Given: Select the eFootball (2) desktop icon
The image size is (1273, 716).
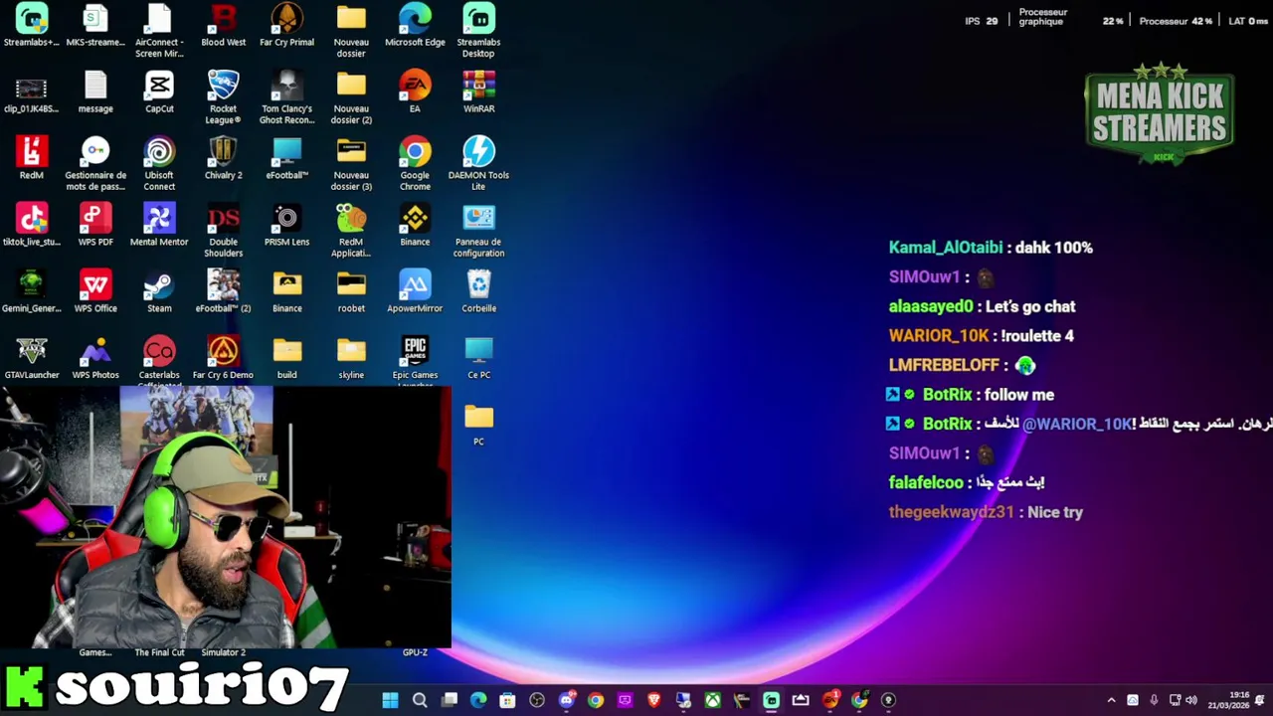Looking at the screenshot, I should click(223, 291).
